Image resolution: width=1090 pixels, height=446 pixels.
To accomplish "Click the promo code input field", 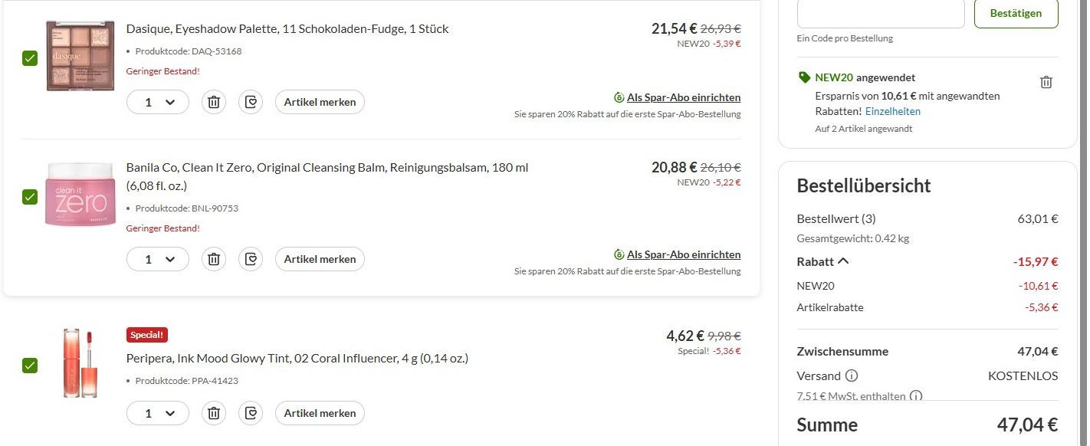I will [x=880, y=14].
